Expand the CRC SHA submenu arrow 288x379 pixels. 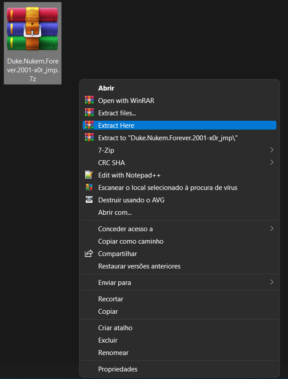click(x=272, y=163)
